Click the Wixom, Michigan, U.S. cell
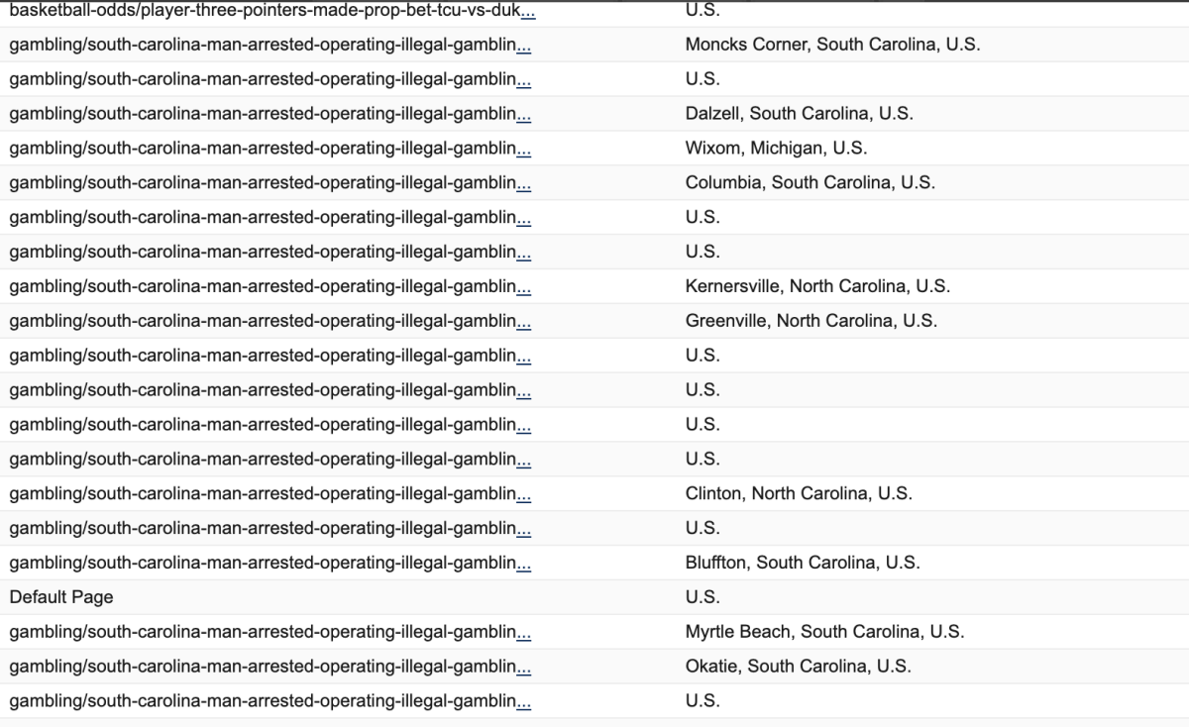The image size is (1189, 727). tap(776, 149)
